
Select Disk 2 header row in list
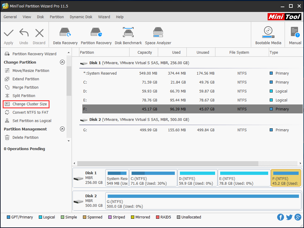(x=191, y=120)
